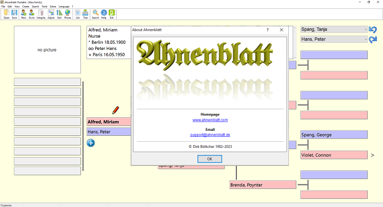This screenshot has width=383, height=207.
Task: Click the red pencil edit icon
Action: click(115, 110)
